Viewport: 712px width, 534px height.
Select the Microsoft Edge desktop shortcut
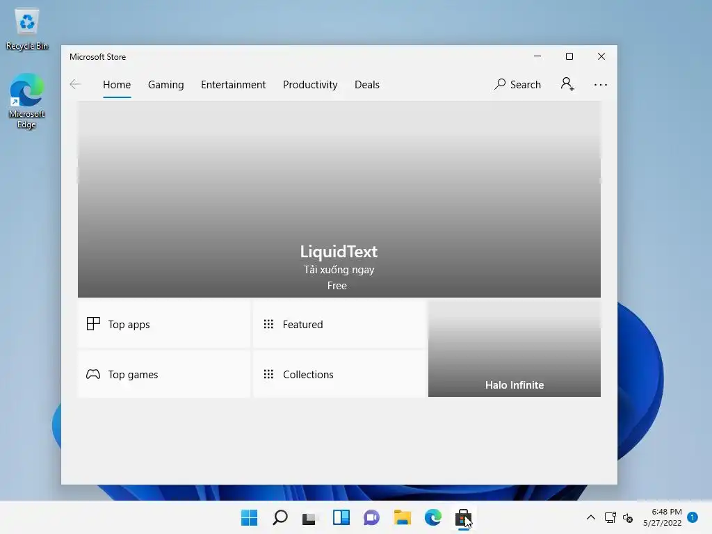point(27,101)
